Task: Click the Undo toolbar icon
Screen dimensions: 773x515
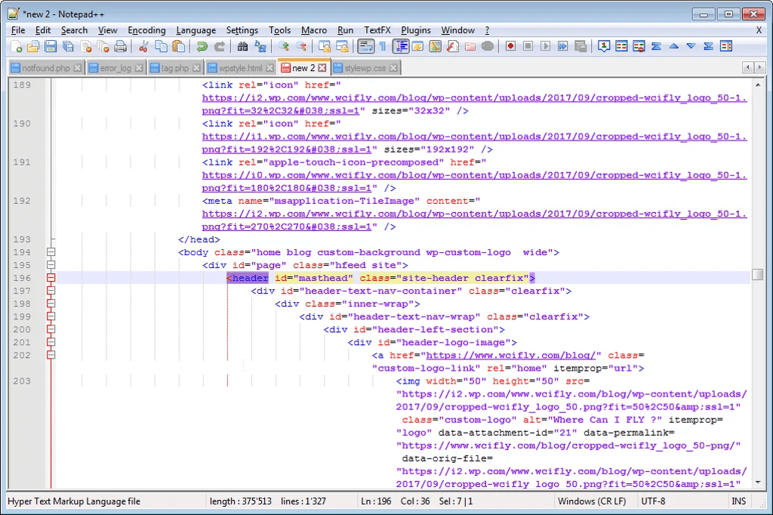Action: click(202, 46)
